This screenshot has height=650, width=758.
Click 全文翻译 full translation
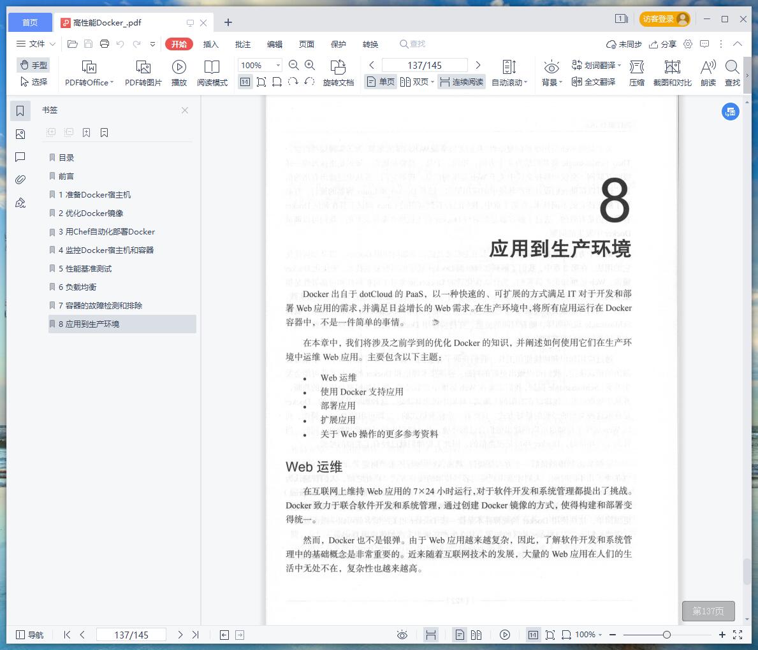[x=593, y=82]
